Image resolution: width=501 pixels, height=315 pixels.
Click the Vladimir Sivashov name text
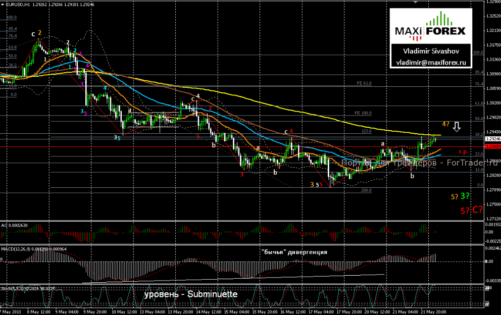[x=430, y=51]
